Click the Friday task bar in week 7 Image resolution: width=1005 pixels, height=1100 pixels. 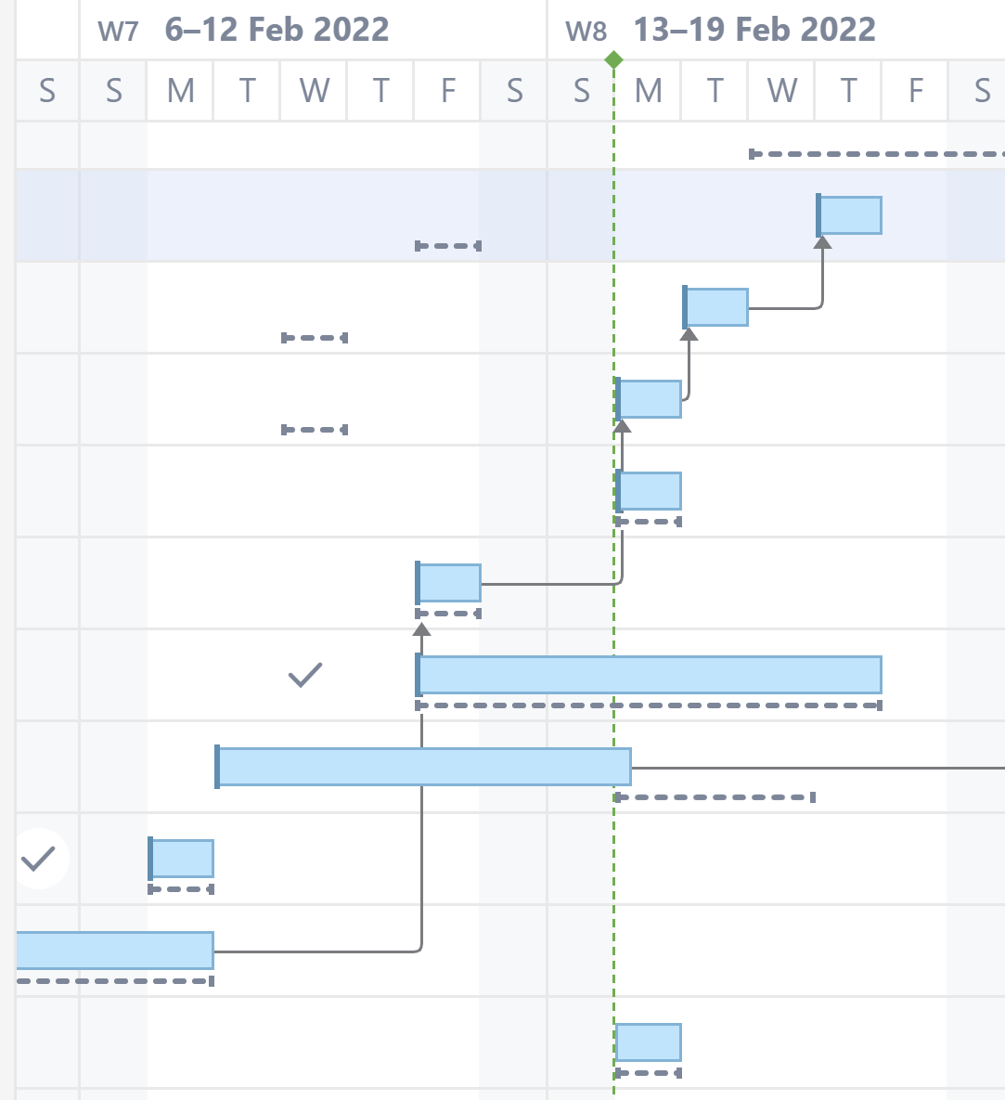pos(448,583)
